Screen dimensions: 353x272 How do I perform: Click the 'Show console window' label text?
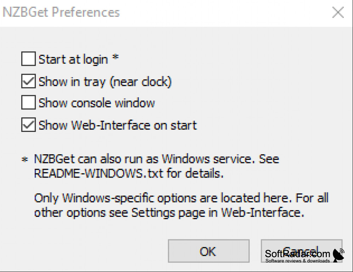pos(97,103)
